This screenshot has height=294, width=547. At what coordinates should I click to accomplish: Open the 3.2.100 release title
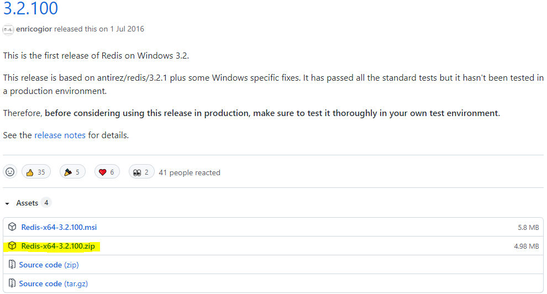30,8
